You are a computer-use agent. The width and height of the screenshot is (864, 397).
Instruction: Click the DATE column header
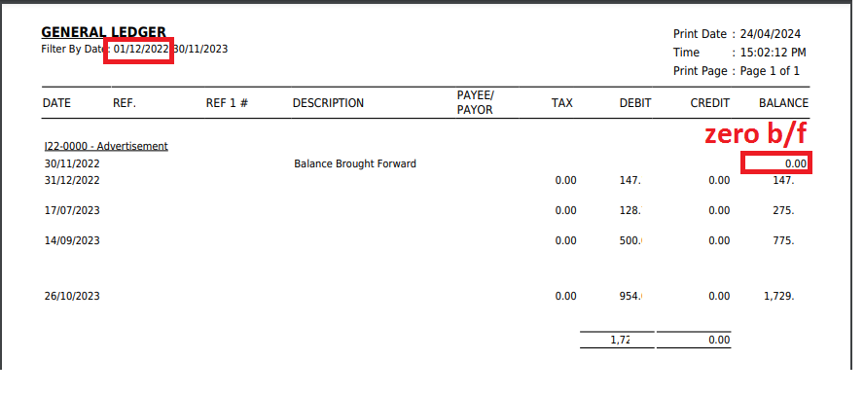click(x=57, y=103)
